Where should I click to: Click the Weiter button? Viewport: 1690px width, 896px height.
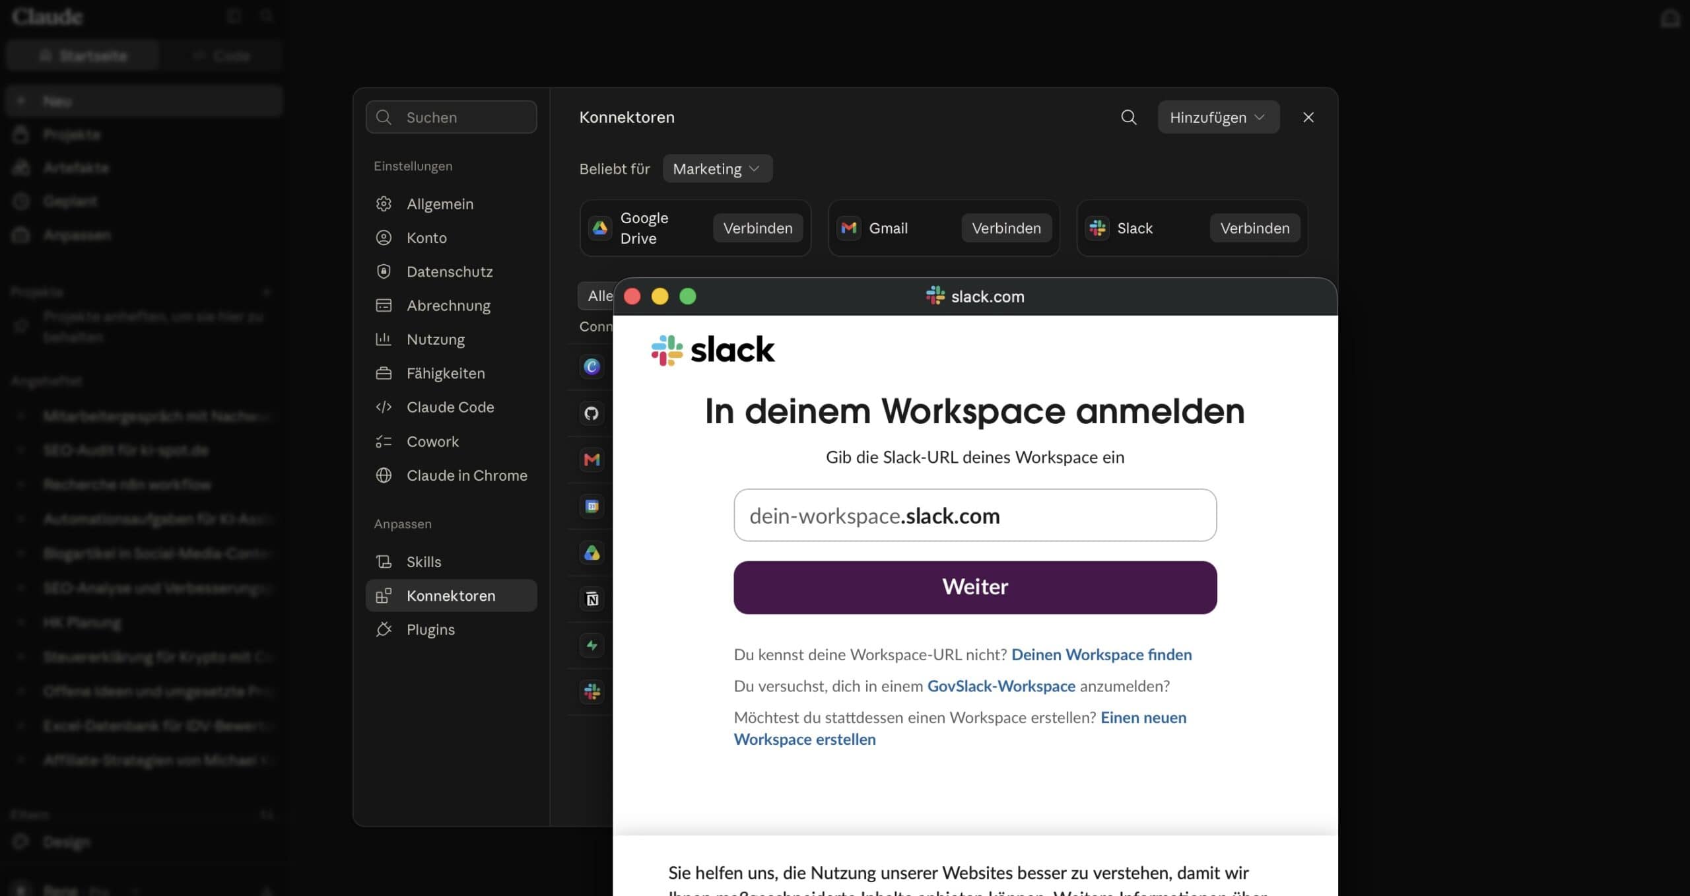point(975,588)
